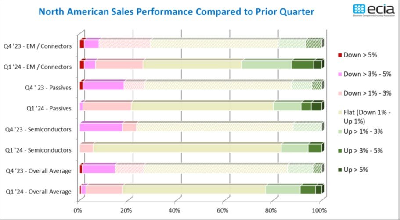
Task: Click the 40% x-axis tick label
Action: click(x=174, y=210)
